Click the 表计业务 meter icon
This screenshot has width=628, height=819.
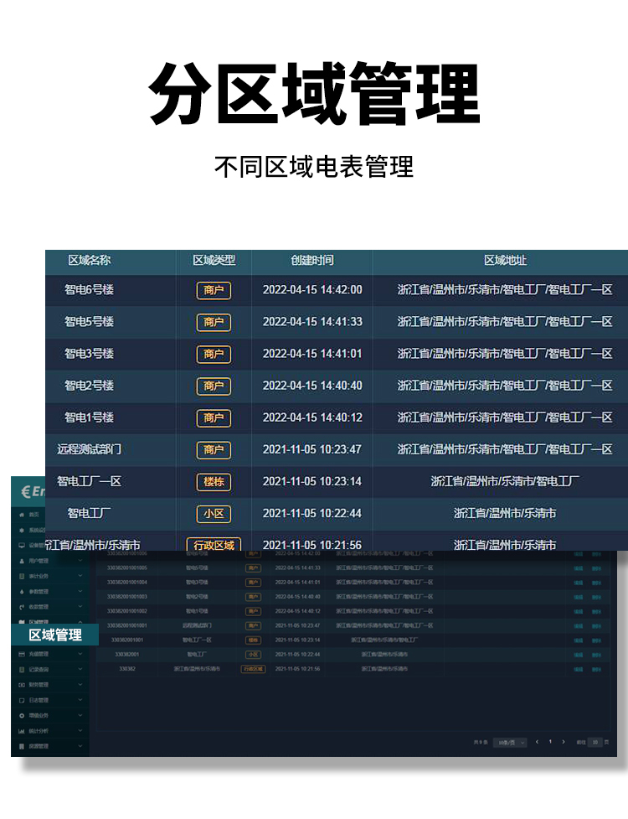[x=22, y=576]
